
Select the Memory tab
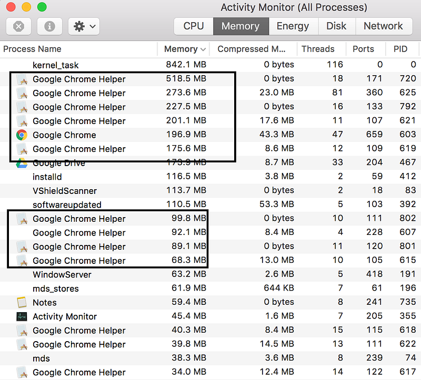click(241, 26)
